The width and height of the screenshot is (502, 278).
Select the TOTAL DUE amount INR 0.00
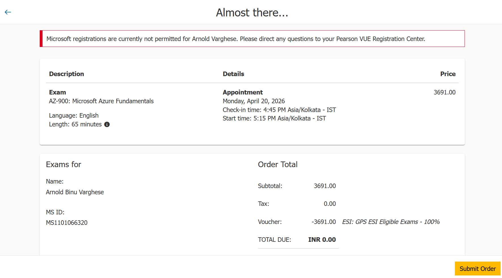point(322,240)
